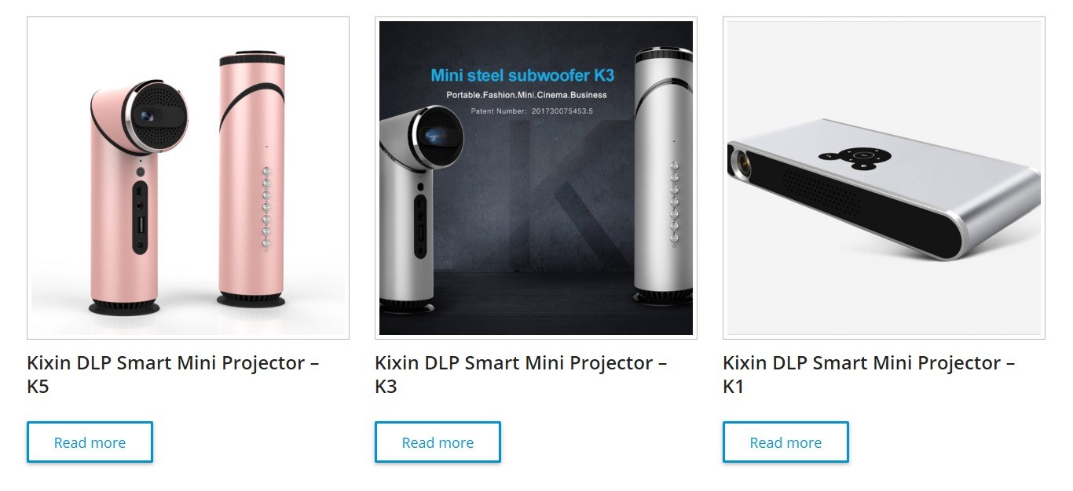Click the Patent Number text in K3 banner
This screenshot has width=1073, height=491.
click(532, 111)
